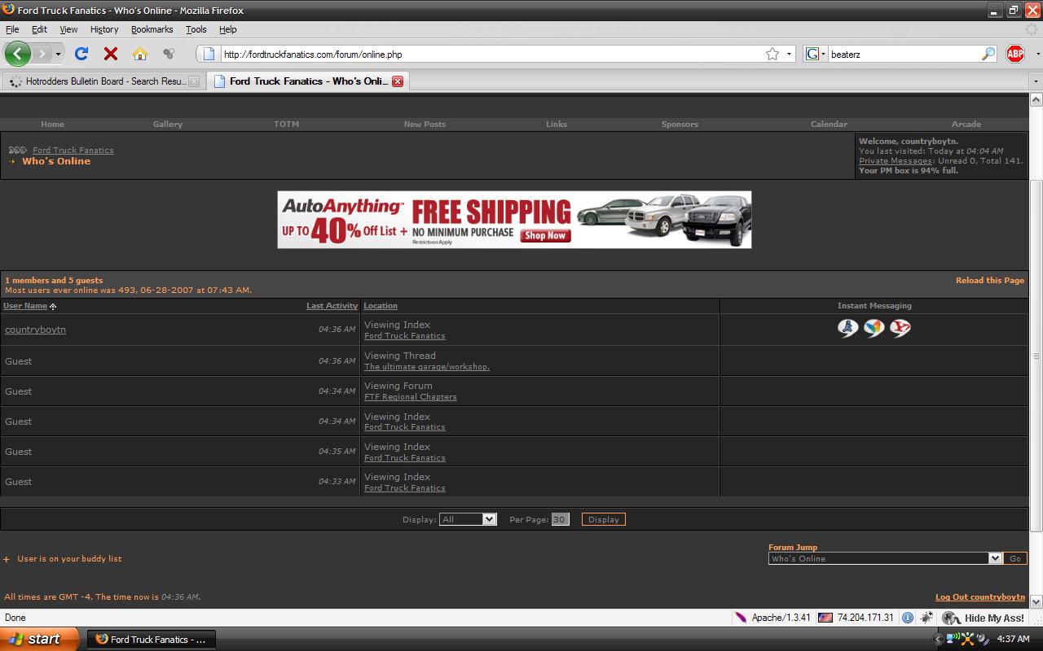Switch to Hotrodders Bulletin Board tab

click(x=103, y=81)
